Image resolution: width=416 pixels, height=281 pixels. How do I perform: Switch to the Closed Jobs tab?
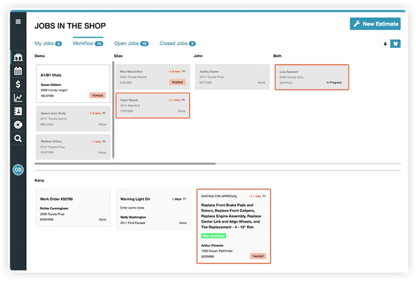[177, 44]
